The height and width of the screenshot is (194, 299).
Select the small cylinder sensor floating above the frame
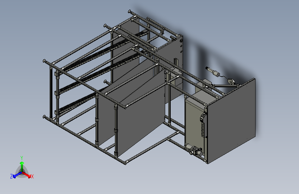213,71
